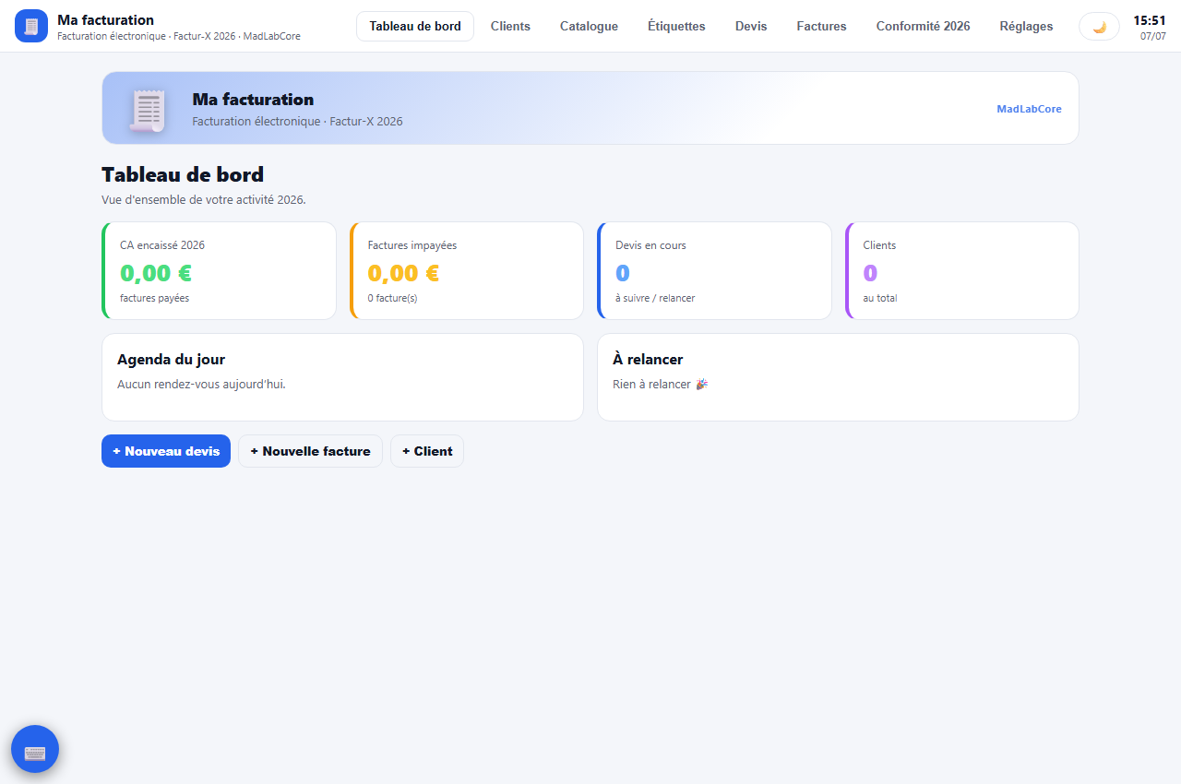1181x784 pixels.
Task: Go to the Catalogue tab
Action: pos(589,27)
